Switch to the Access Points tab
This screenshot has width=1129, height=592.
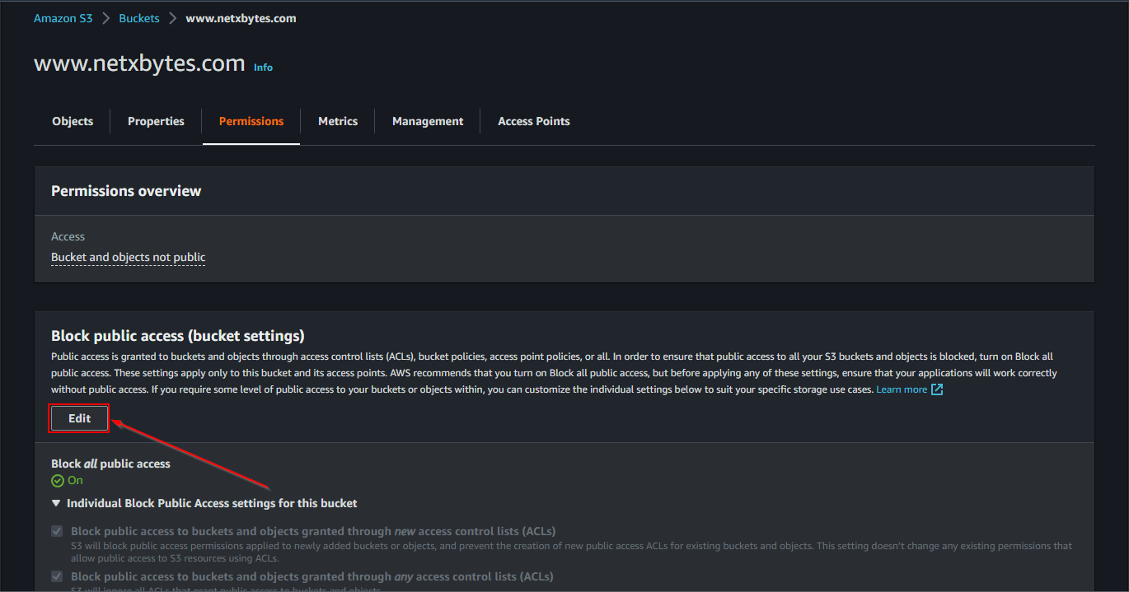point(534,121)
